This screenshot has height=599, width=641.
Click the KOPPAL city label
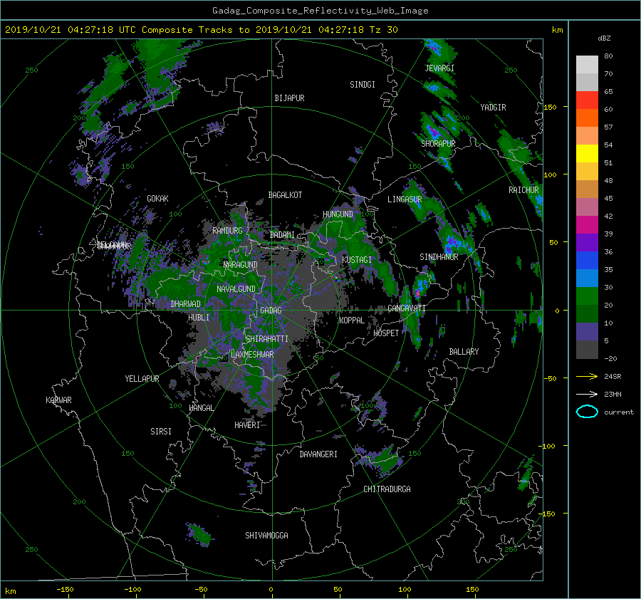[x=352, y=321]
